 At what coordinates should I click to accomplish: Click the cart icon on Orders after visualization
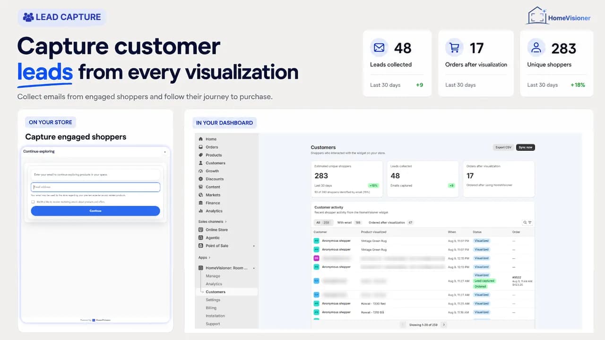pyautogui.click(x=454, y=48)
